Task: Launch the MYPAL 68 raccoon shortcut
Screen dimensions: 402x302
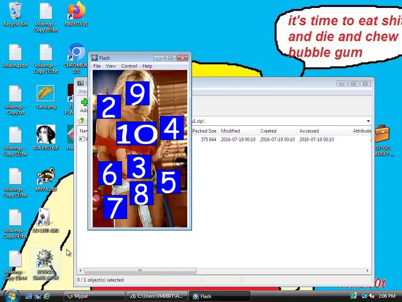Action: point(46,179)
